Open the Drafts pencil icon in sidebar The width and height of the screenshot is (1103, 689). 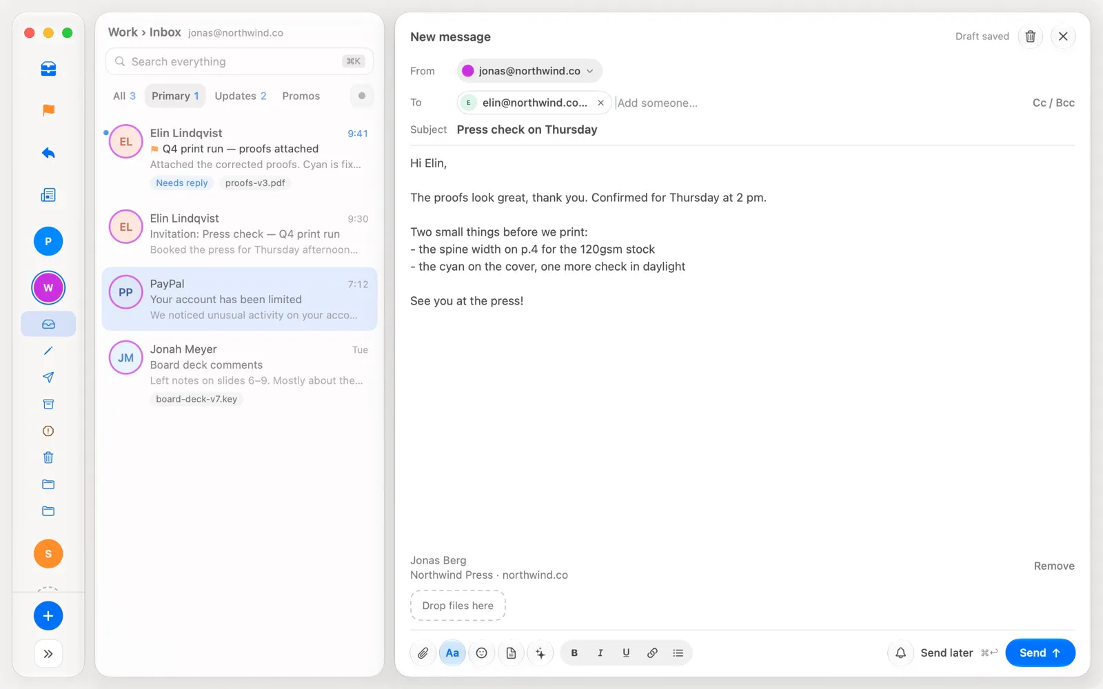coord(48,351)
